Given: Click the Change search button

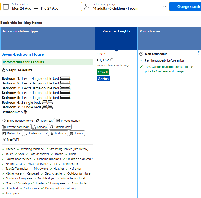Looking at the screenshot, I should click(x=185, y=7).
